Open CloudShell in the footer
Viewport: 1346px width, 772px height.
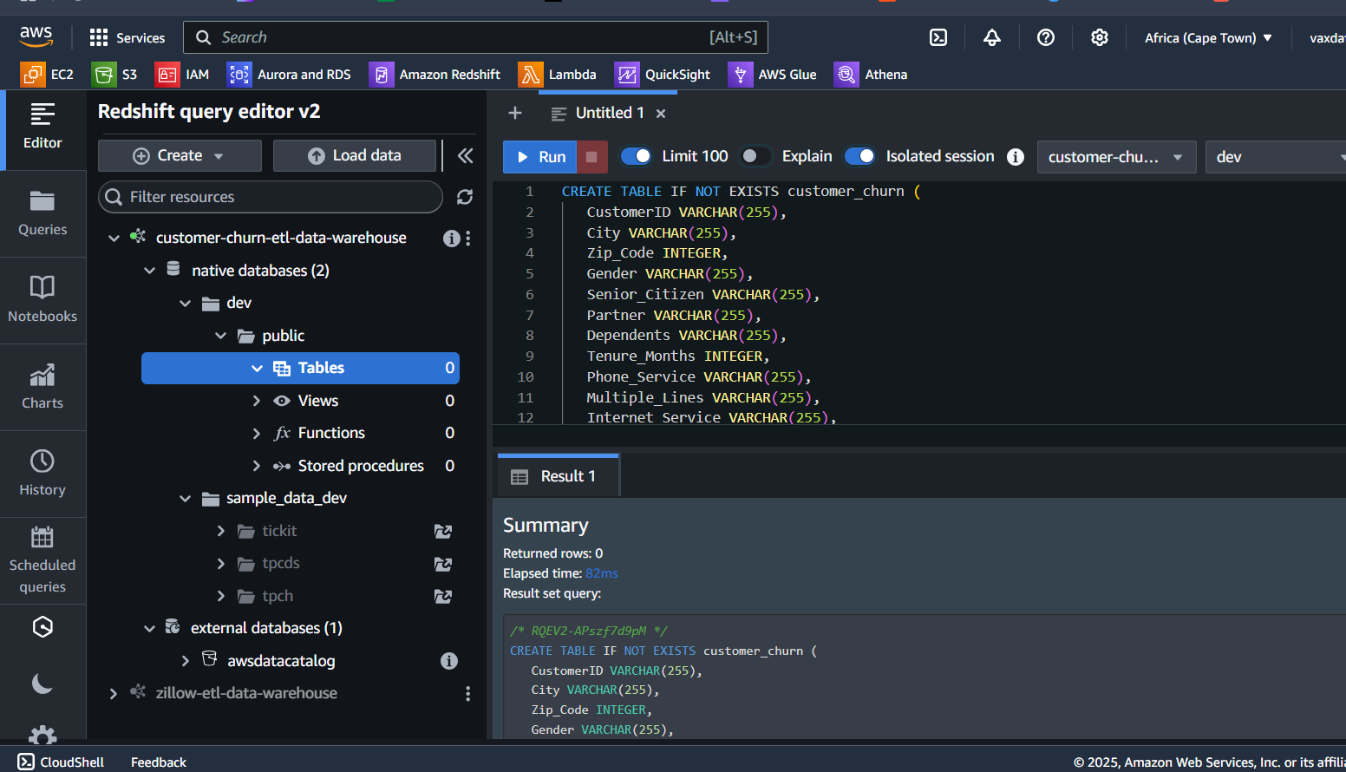(x=61, y=762)
